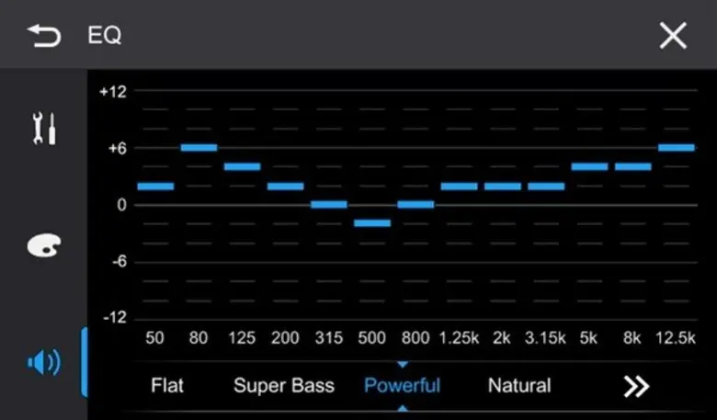Select the Flat preset
Image resolution: width=717 pixels, height=420 pixels.
(x=168, y=386)
